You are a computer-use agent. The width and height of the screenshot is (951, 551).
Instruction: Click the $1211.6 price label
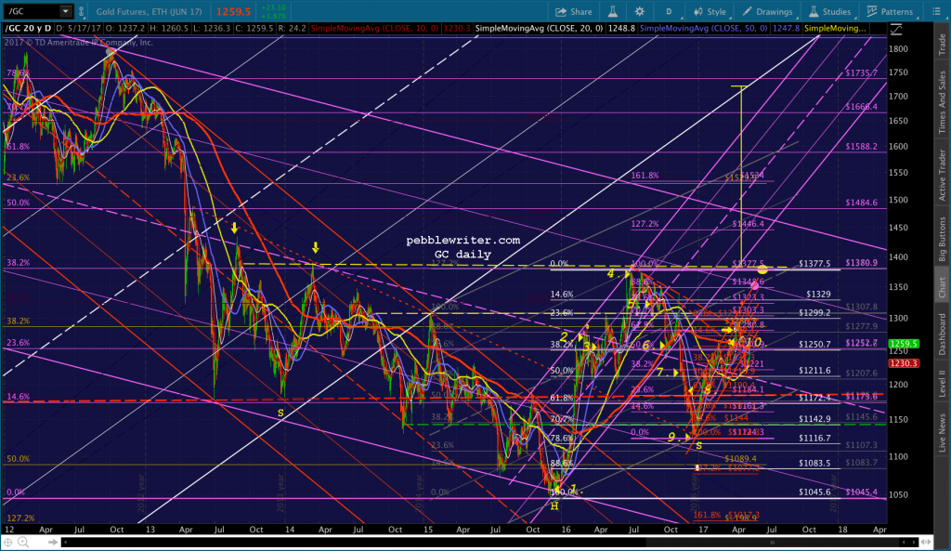[814, 371]
